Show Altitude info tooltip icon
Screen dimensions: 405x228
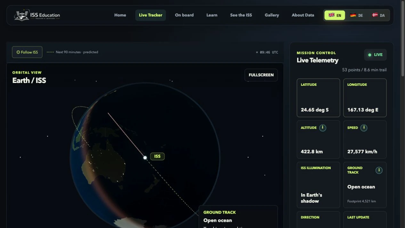[323, 128]
